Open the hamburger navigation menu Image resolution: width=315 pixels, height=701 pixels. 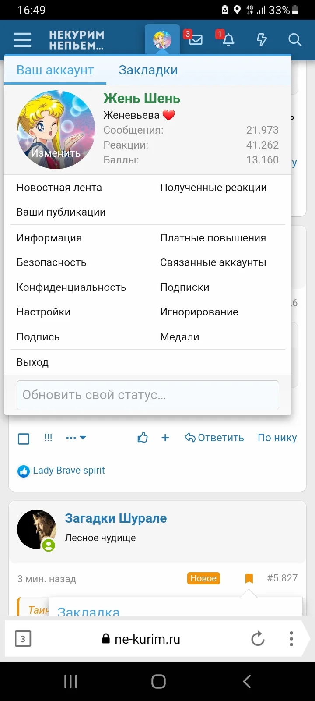[x=22, y=39]
